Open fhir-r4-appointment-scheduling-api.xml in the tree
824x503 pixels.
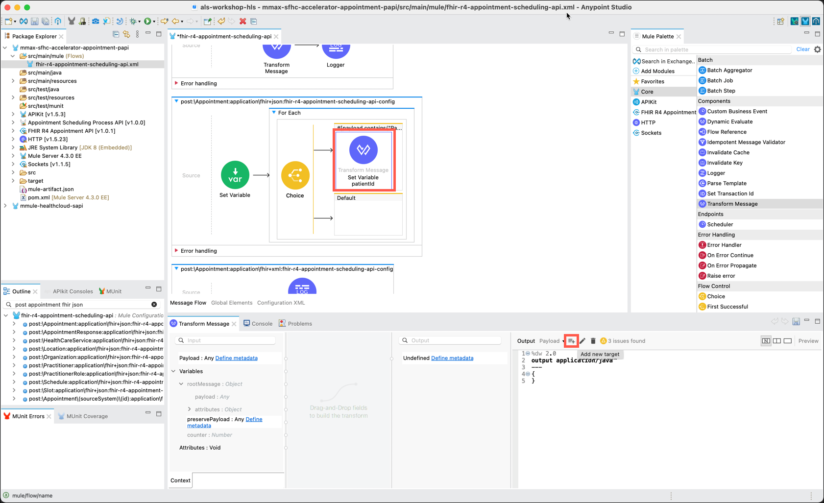click(x=87, y=64)
